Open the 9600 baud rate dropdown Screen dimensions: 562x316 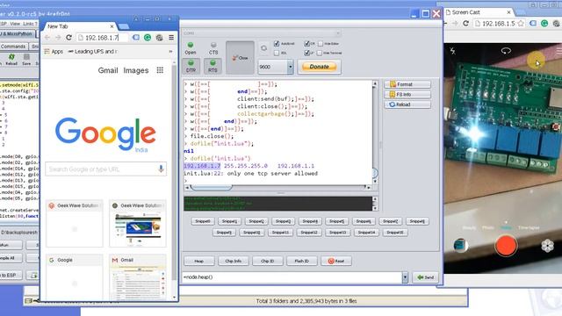click(291, 67)
